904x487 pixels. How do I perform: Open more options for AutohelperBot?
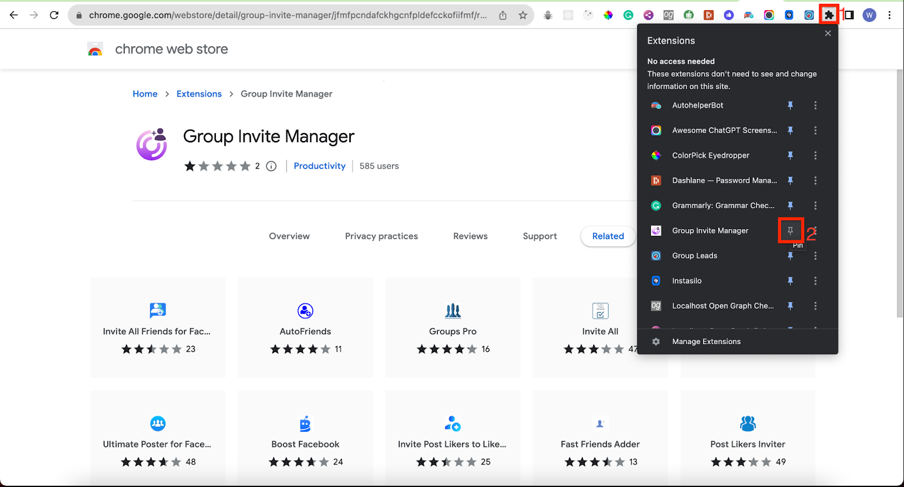(x=815, y=106)
